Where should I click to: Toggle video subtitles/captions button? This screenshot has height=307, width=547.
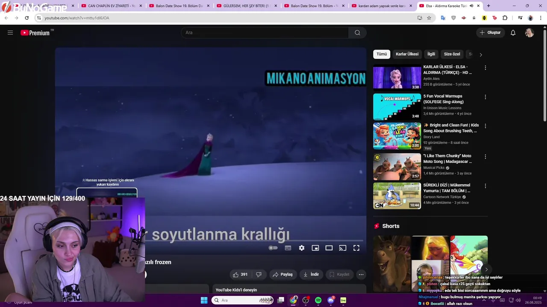(288, 248)
